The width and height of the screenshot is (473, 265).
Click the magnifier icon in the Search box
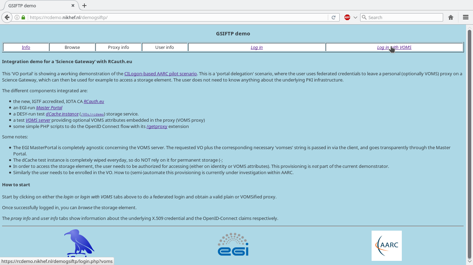tap(364, 17)
